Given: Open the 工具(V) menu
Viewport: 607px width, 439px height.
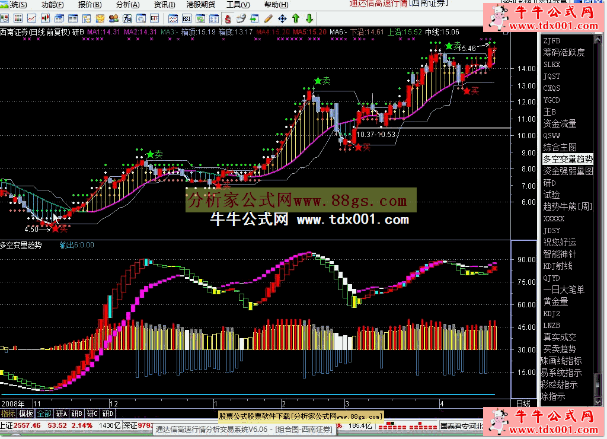Looking at the screenshot, I should (x=238, y=5).
